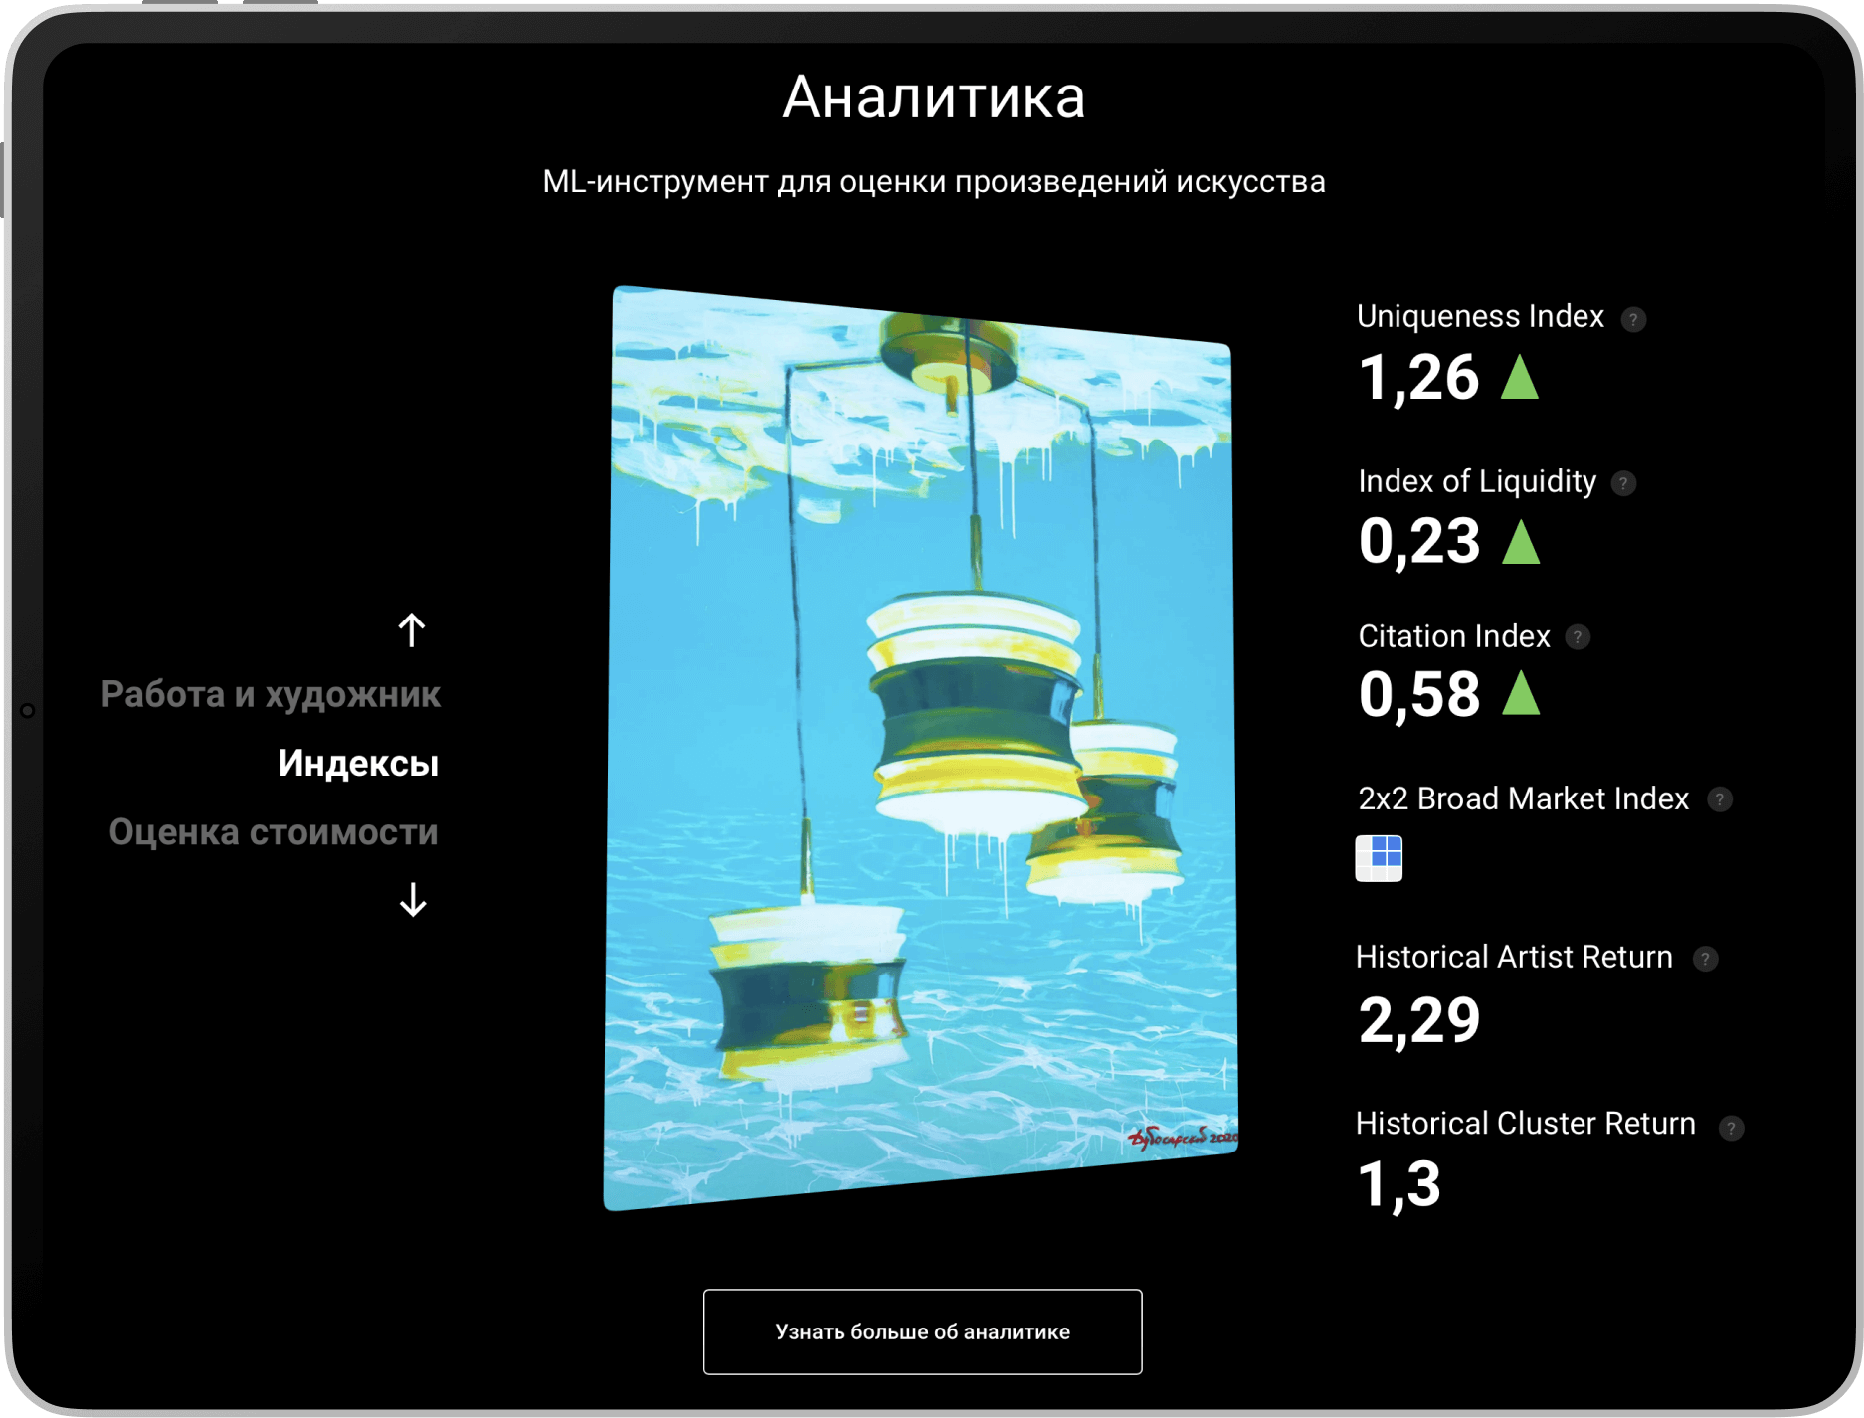Image resolution: width=1864 pixels, height=1418 pixels.
Task: Click the Аналитика page heading
Action: click(933, 97)
